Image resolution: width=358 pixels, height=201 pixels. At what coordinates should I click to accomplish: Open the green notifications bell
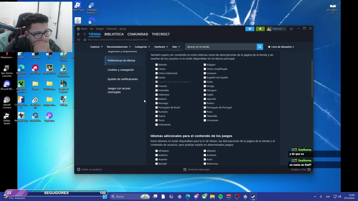(260, 29)
